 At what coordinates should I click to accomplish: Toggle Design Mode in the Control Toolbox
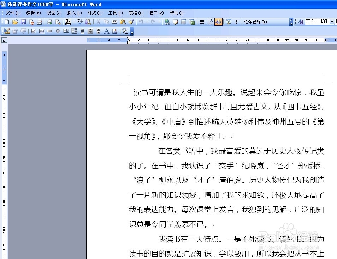click(x=7, y=31)
